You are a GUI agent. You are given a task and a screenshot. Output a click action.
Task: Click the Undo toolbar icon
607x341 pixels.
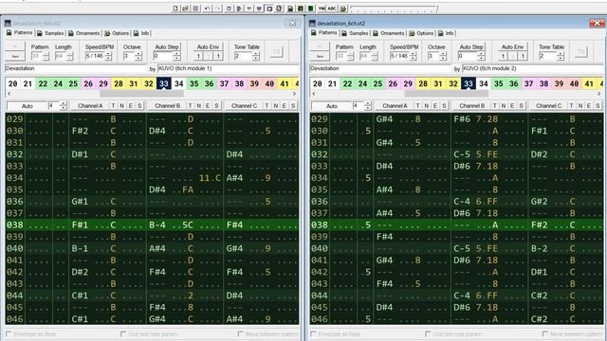(x=208, y=9)
